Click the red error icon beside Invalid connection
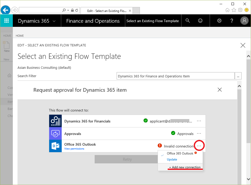This screenshot has height=185, width=251. pos(160,145)
